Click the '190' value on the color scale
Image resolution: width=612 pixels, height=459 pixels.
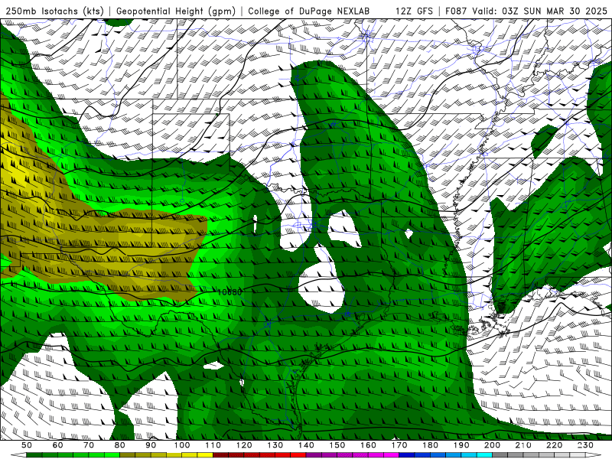coord(461,445)
